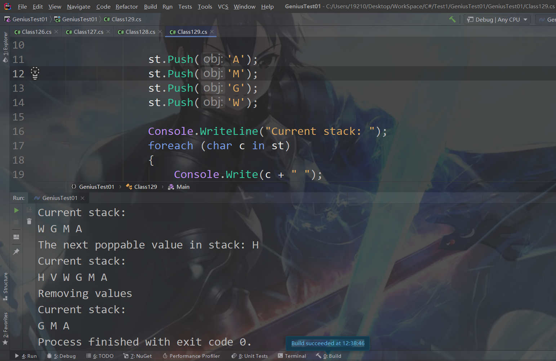Close the Class127.cs editor tab
556x361 pixels.
[x=108, y=32]
